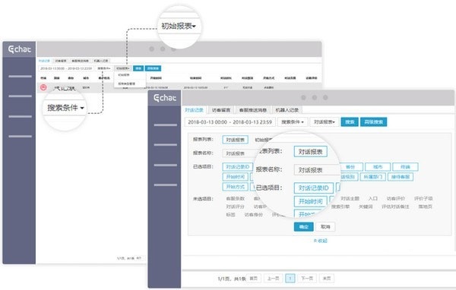This screenshot has width=456, height=290.
Task: Add 搜索引擎 from unselected items
Action: click(340, 206)
